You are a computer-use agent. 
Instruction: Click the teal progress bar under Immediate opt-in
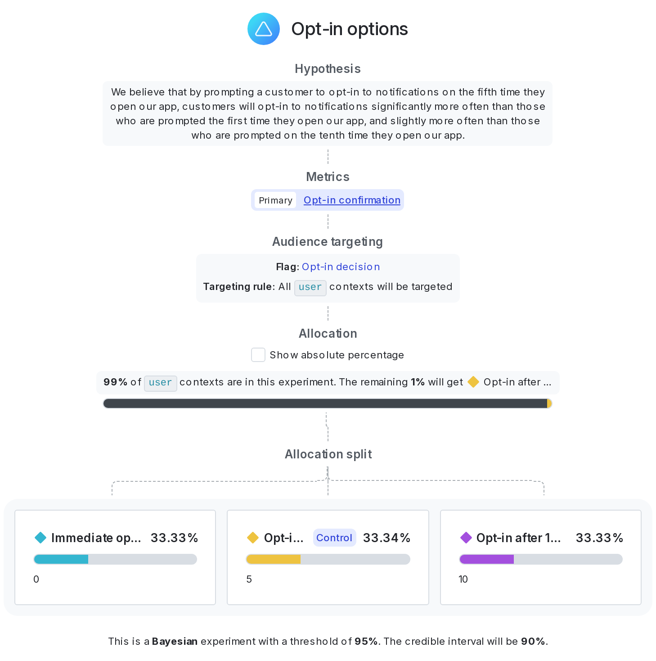[x=60, y=559]
